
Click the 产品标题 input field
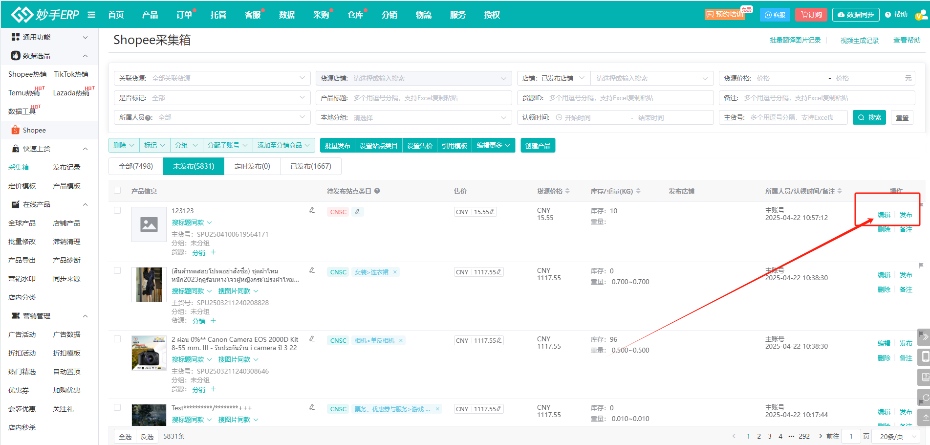point(413,98)
